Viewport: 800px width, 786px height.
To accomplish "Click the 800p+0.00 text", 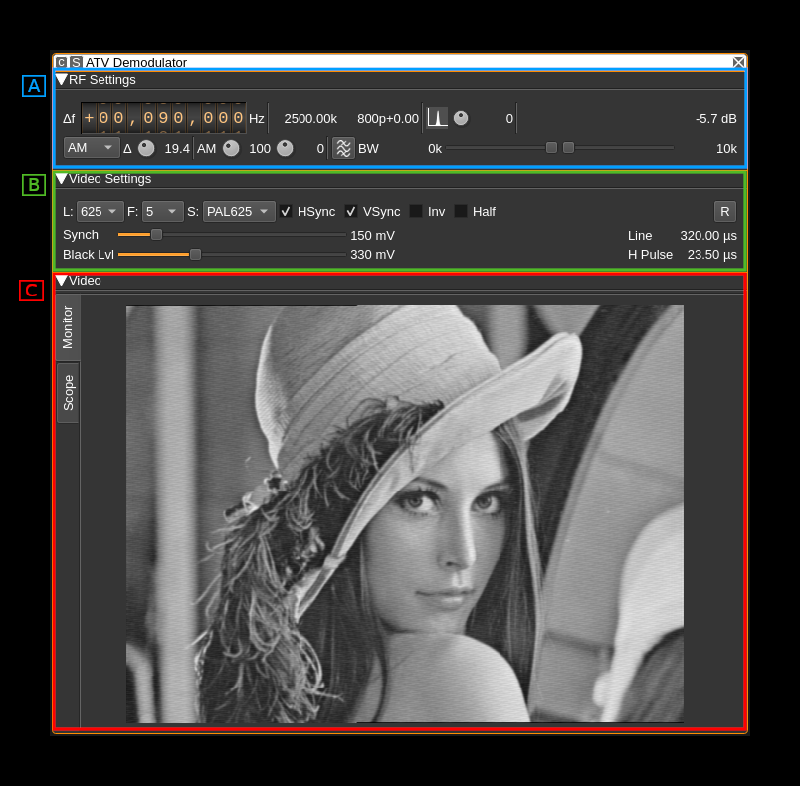I will (x=388, y=119).
